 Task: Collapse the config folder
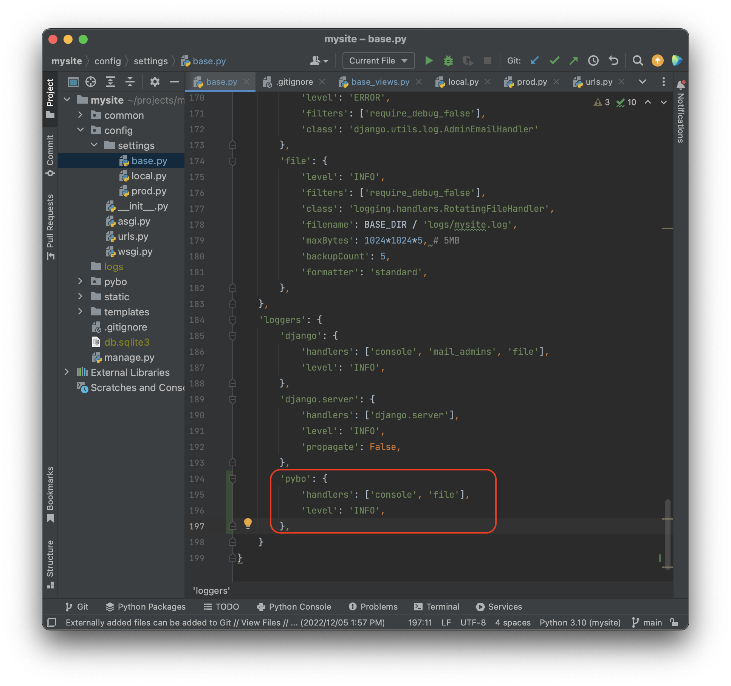pos(80,130)
